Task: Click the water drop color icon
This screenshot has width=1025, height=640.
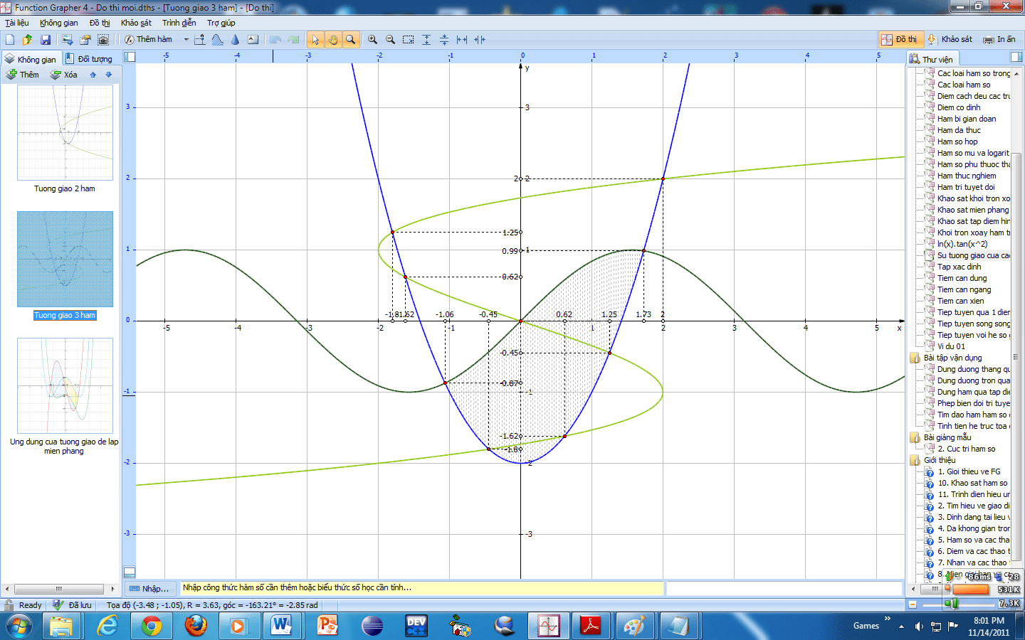Action: 235,40
